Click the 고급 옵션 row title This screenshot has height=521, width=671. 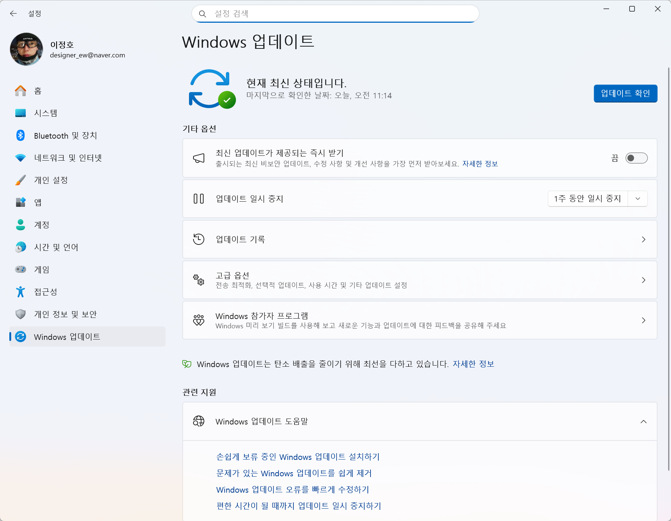coord(232,275)
